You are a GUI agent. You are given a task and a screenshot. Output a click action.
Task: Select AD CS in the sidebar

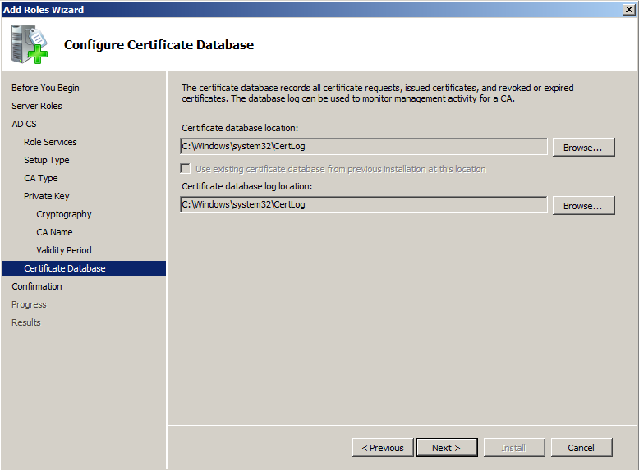tap(24, 124)
